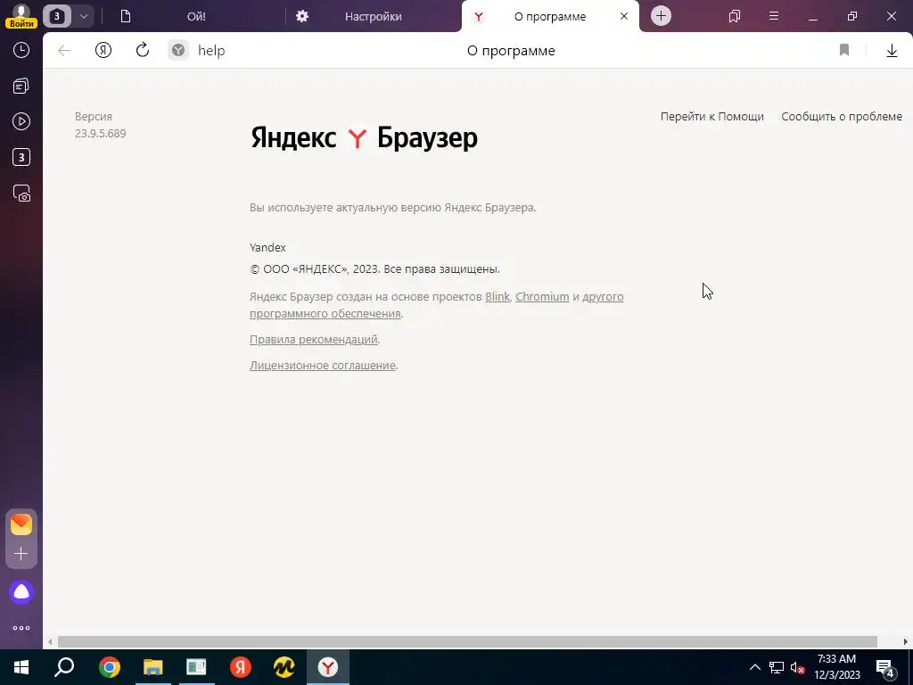Image resolution: width=913 pixels, height=685 pixels.
Task: Open sidebar tabs counter showing 3
Action: click(21, 157)
